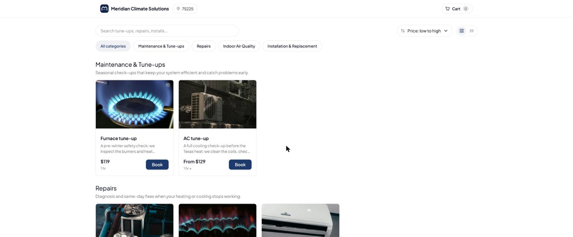Open the Repairs card Horizon mini-split image
573x237 pixels.
tap(300, 220)
